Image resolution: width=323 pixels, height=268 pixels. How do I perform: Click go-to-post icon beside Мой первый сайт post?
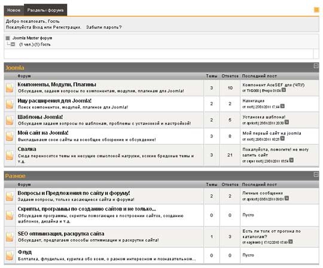[282, 138]
